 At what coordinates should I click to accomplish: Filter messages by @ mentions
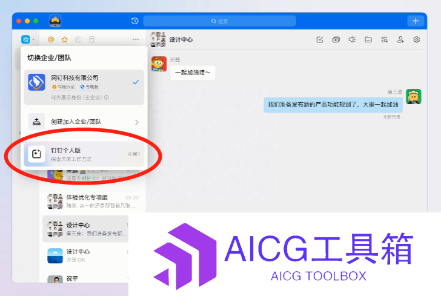[x=51, y=39]
